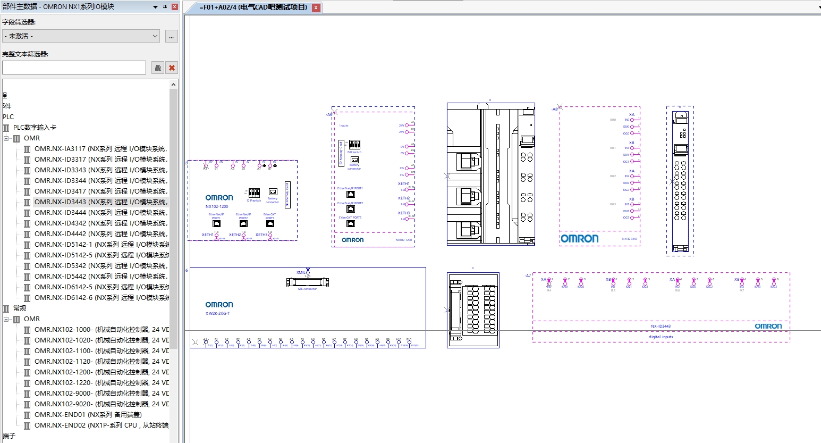Click the PLC数字输入卡 category icon
This screenshot has height=443, width=821.
click(6, 128)
